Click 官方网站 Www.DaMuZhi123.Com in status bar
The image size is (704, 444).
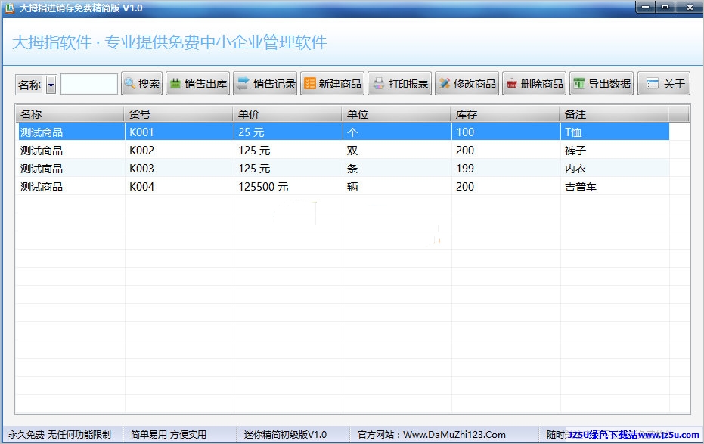pyautogui.click(x=432, y=435)
